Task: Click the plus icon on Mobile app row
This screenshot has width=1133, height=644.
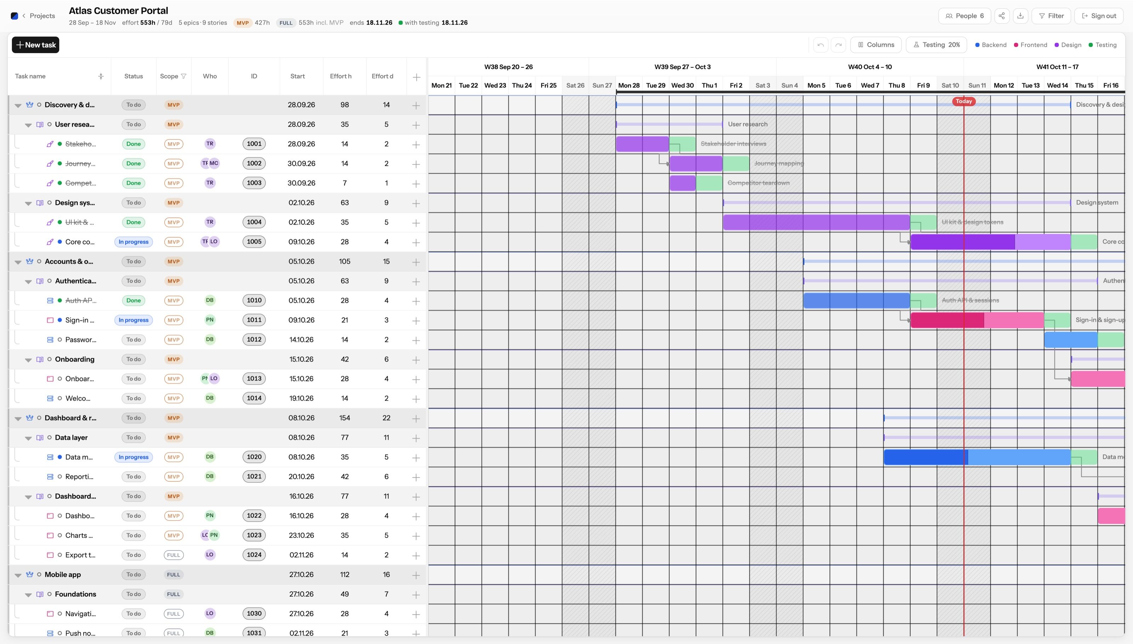Action: tap(416, 575)
